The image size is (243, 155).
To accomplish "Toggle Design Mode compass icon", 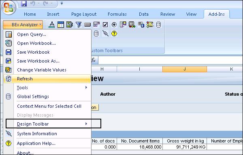I will click(51, 25).
